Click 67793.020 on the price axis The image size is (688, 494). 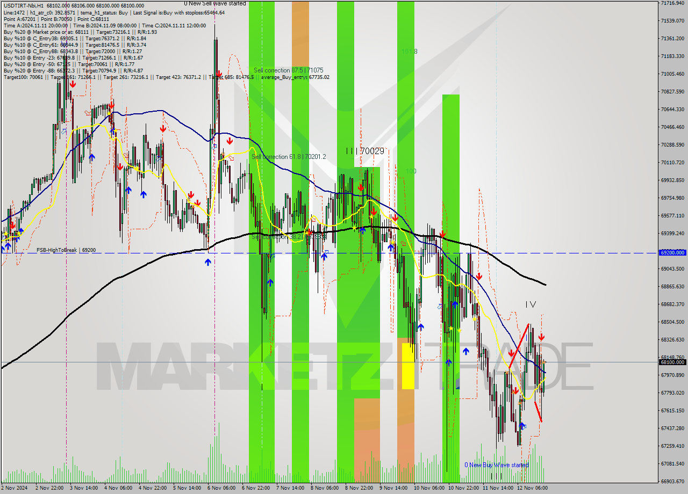pyautogui.click(x=673, y=393)
